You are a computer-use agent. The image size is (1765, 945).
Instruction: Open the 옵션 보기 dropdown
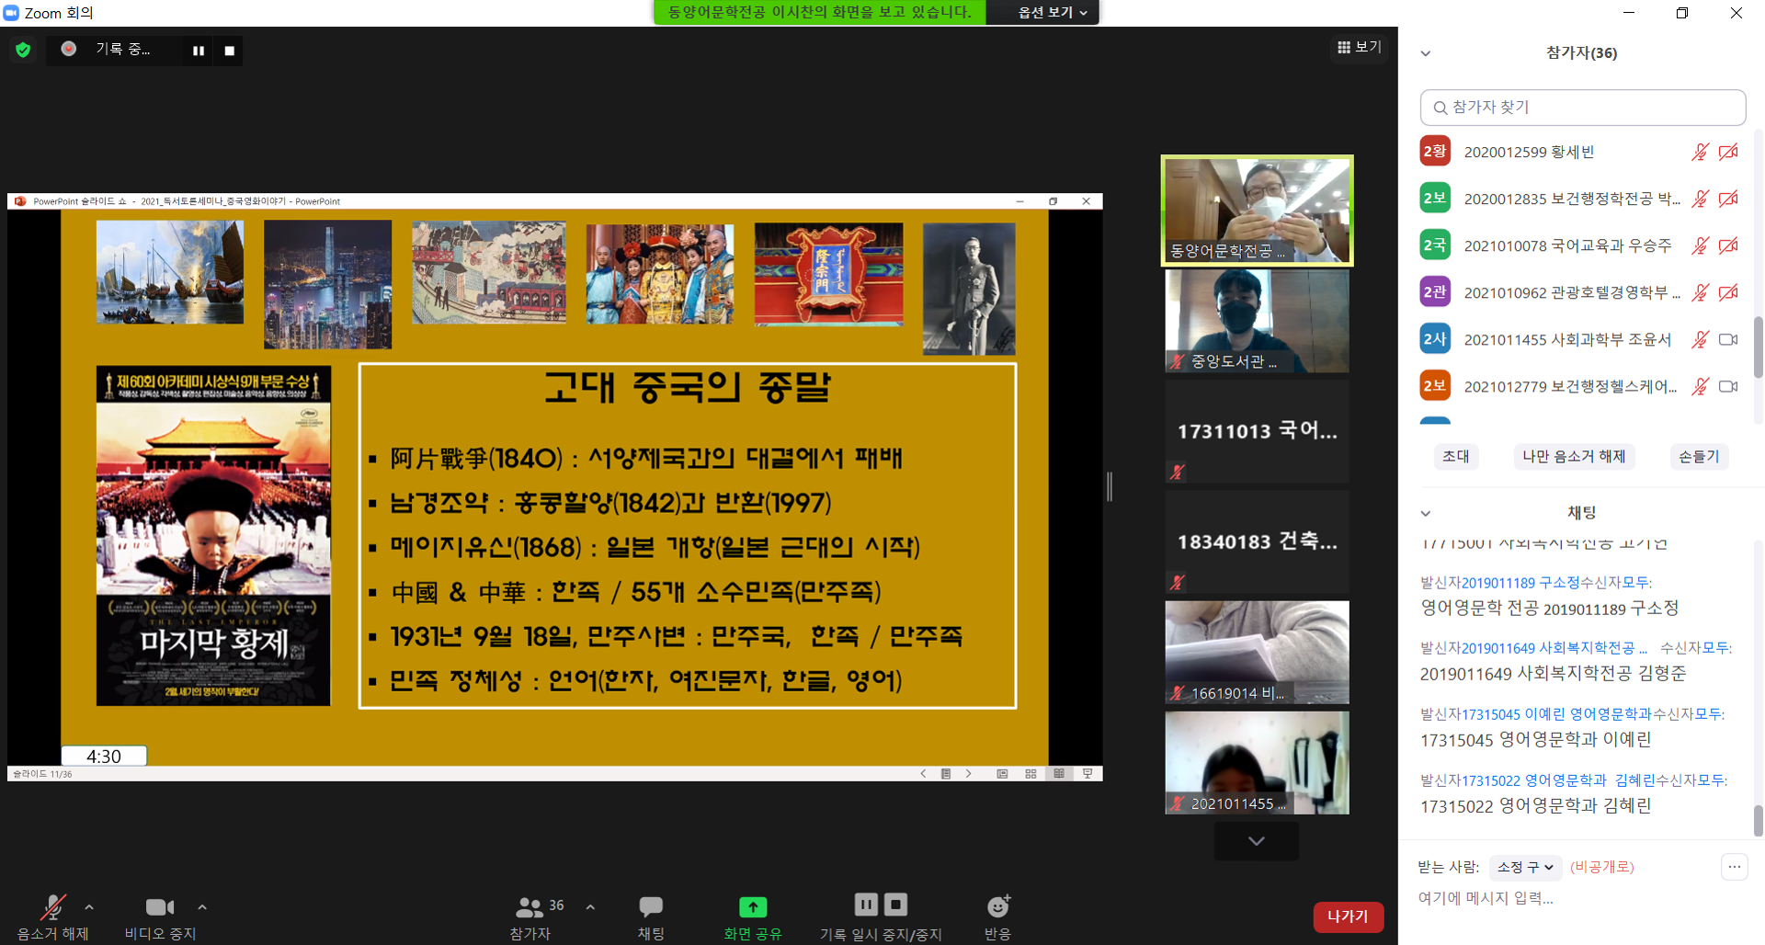[1053, 12]
